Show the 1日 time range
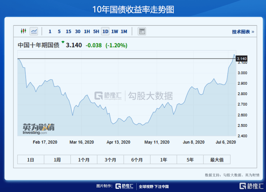The width and height of the screenshot is (266, 192). coord(31,160)
